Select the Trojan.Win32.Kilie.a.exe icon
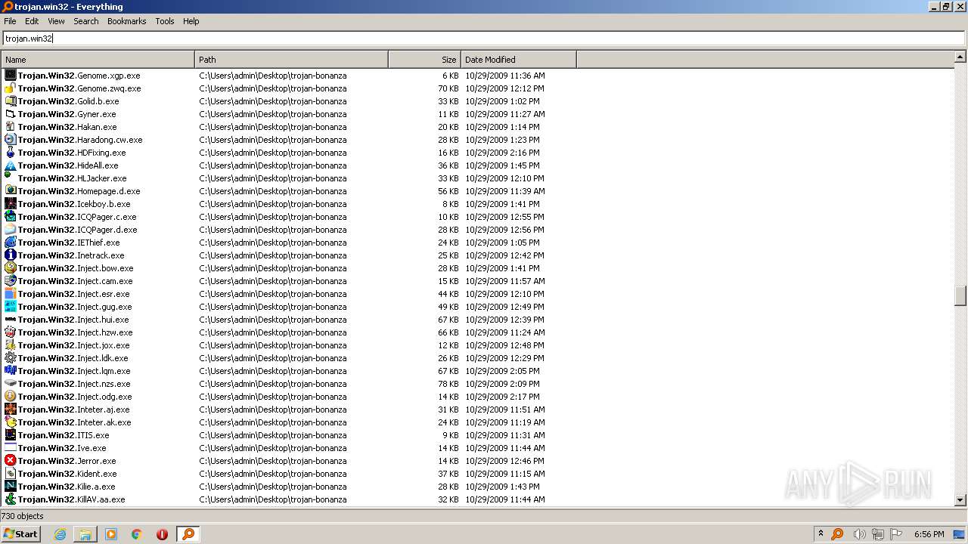 (x=11, y=487)
